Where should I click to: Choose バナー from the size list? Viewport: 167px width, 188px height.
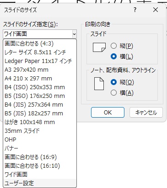click(40, 148)
